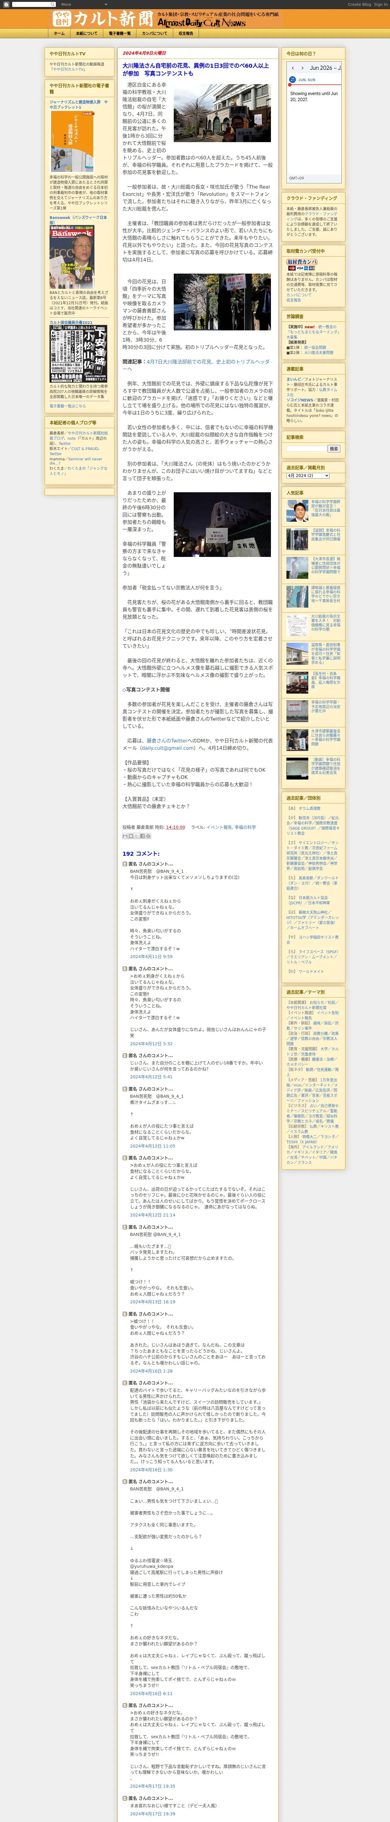Click the Jun 2026 calendar range label
Viewport: 390px width, 1822px height.
[325, 68]
